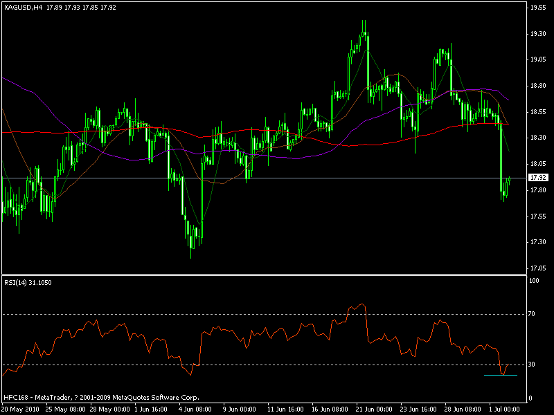Click the 4 Jun 08:00 time label
Image resolution: width=554 pixels, height=415 pixels.
click(195, 409)
